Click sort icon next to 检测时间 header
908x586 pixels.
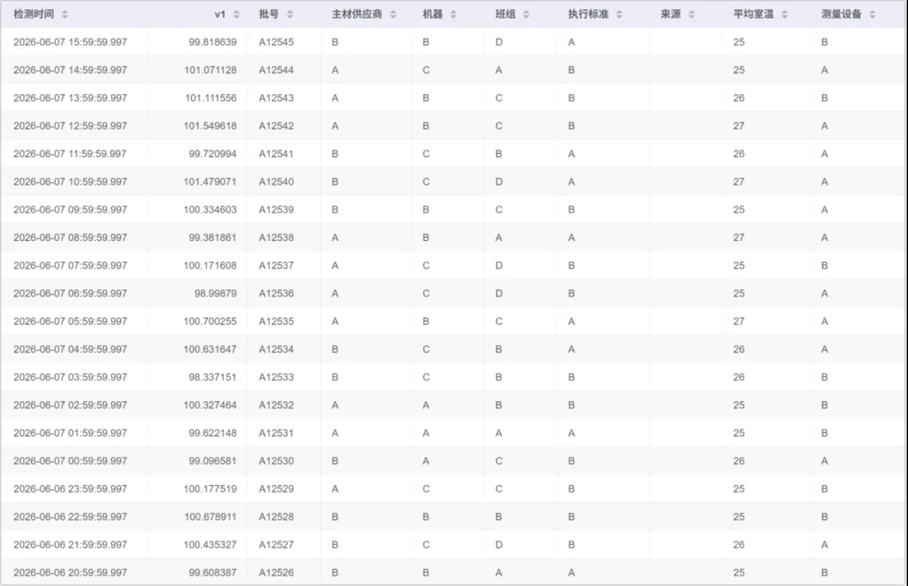click(x=65, y=15)
